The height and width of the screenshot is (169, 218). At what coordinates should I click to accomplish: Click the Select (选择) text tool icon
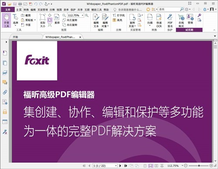pos(15,17)
